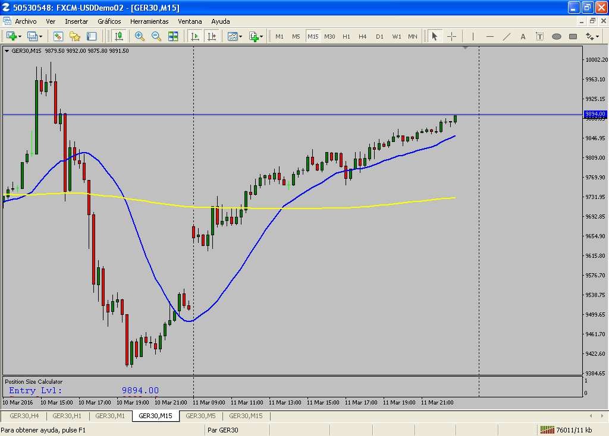Screen dimensions: 609x436
Task: Pick the vertical line drawing tool
Action: [473, 36]
